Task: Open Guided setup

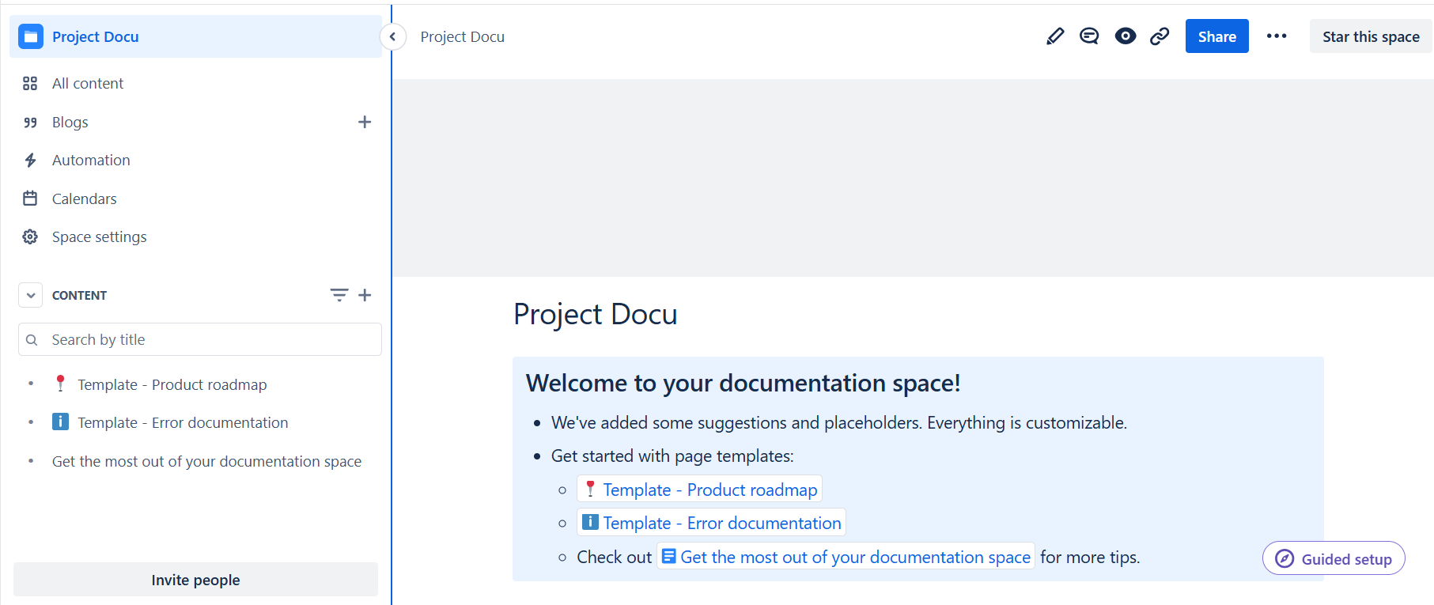Action: click(x=1334, y=559)
